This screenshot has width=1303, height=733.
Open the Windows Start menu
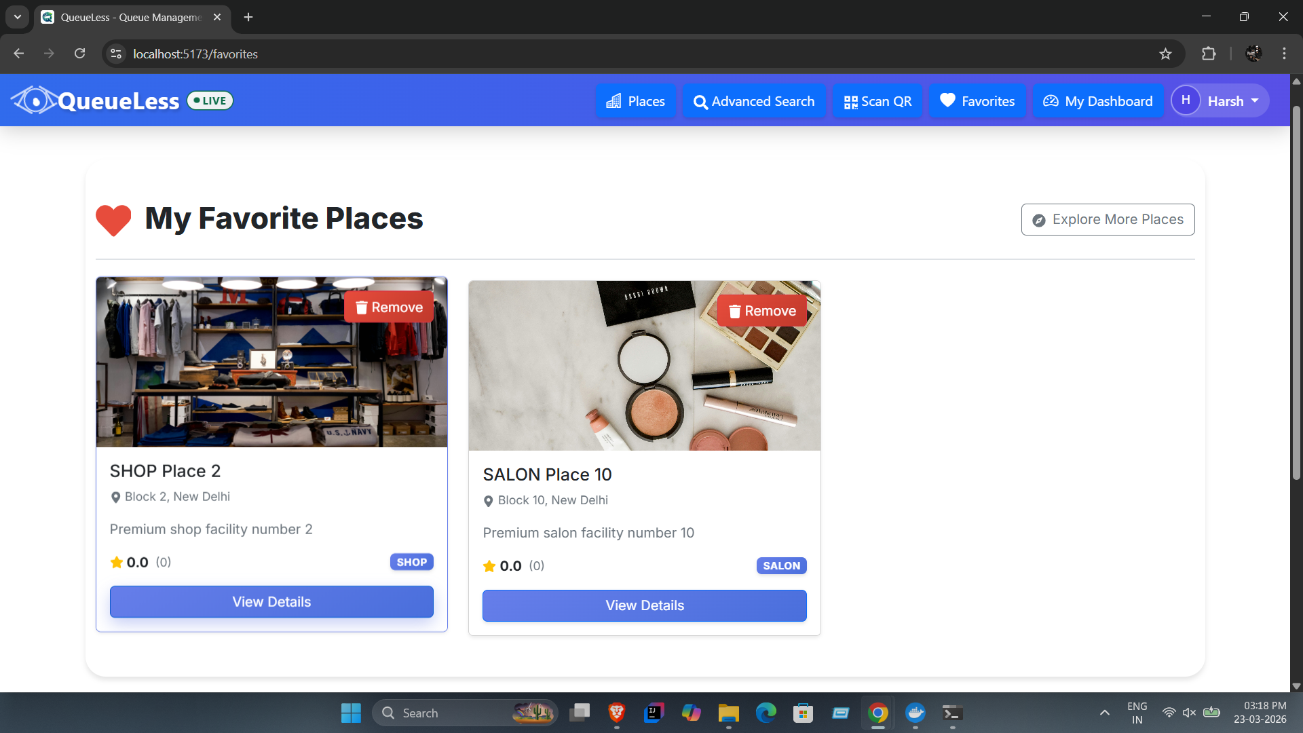point(351,713)
